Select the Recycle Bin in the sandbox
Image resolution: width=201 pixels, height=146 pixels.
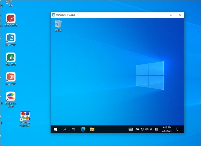point(58,25)
